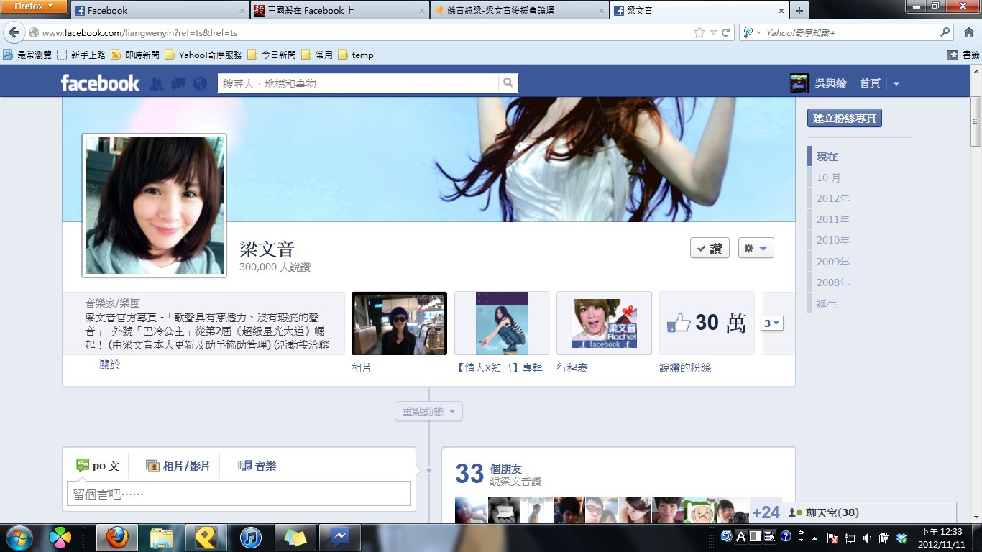This screenshot has height=552, width=982.
Task: Jump to 10月 on the timeline
Action: click(x=828, y=178)
